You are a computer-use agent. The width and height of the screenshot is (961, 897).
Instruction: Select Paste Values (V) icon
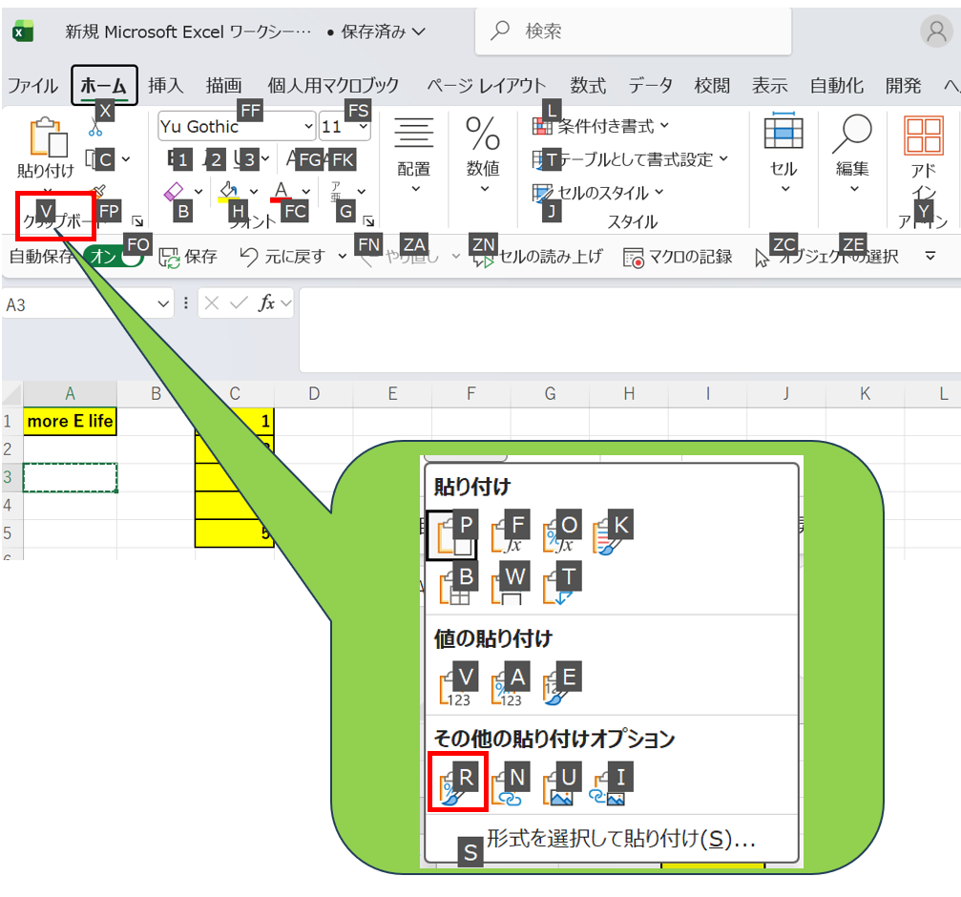pyautogui.click(x=458, y=684)
